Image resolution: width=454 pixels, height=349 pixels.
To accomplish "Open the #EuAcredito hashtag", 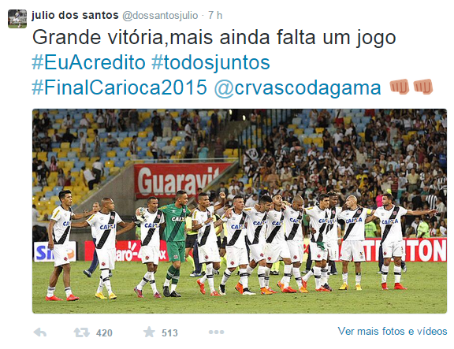I will [88, 62].
